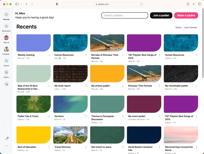Screen dimensions: 204x154
Task: Sort padlets by Last viewed
Action: coord(190,27)
